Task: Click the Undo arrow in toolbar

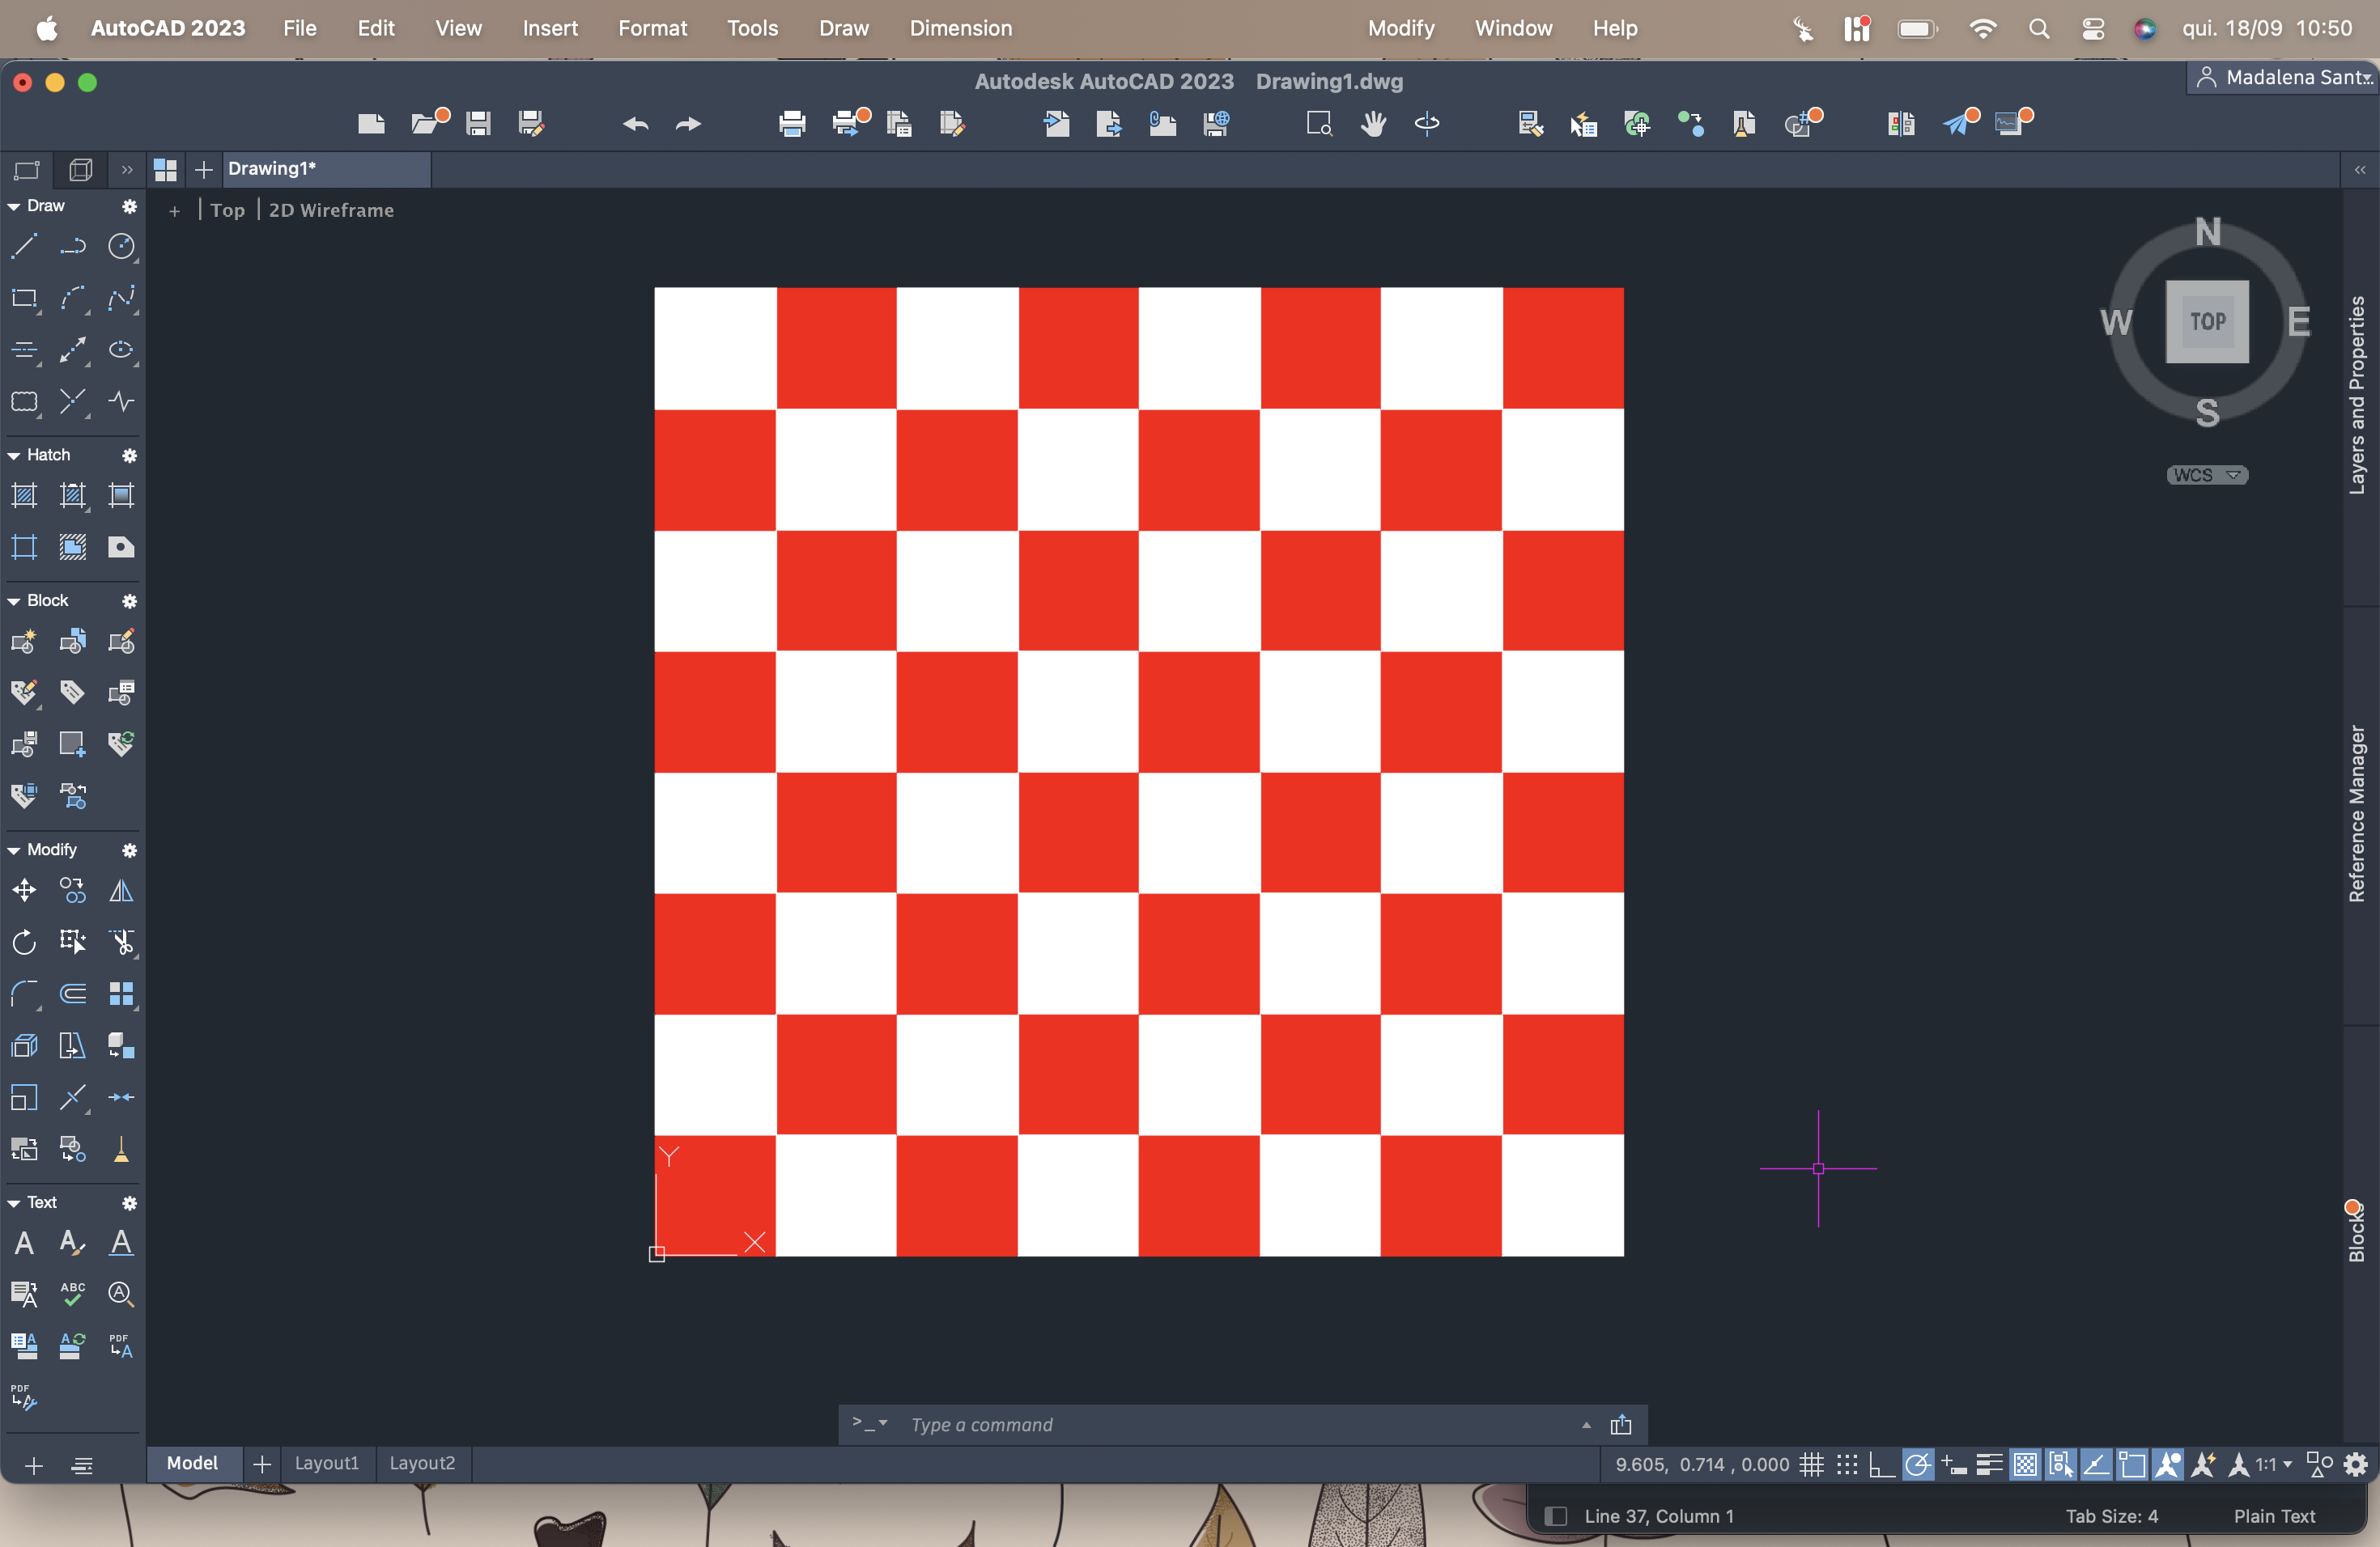Action: [x=636, y=124]
